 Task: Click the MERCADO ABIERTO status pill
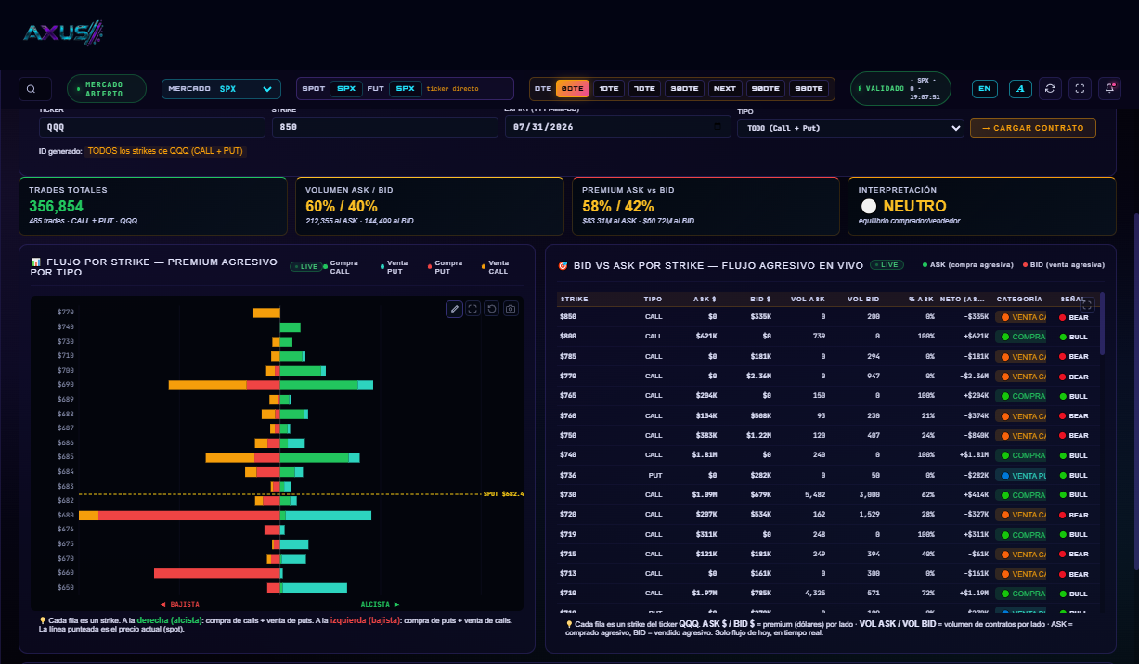(x=107, y=89)
